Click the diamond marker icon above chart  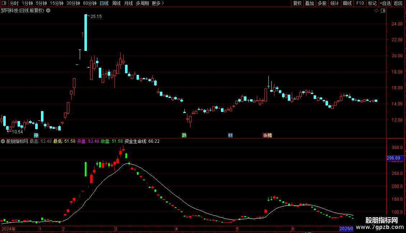(x=377, y=11)
